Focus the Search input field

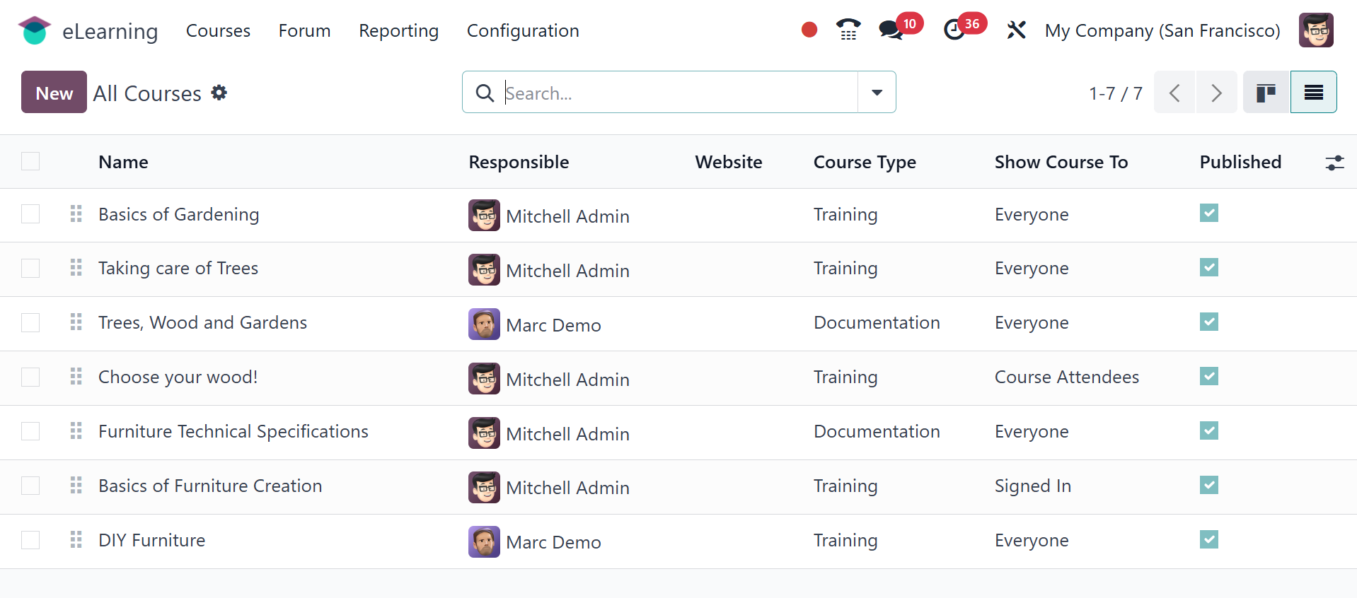click(x=678, y=93)
